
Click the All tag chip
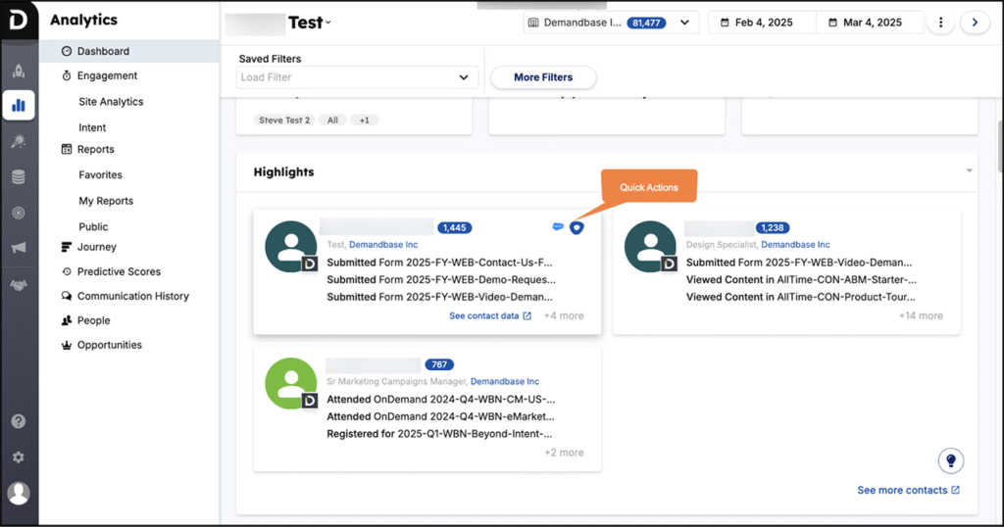point(332,120)
